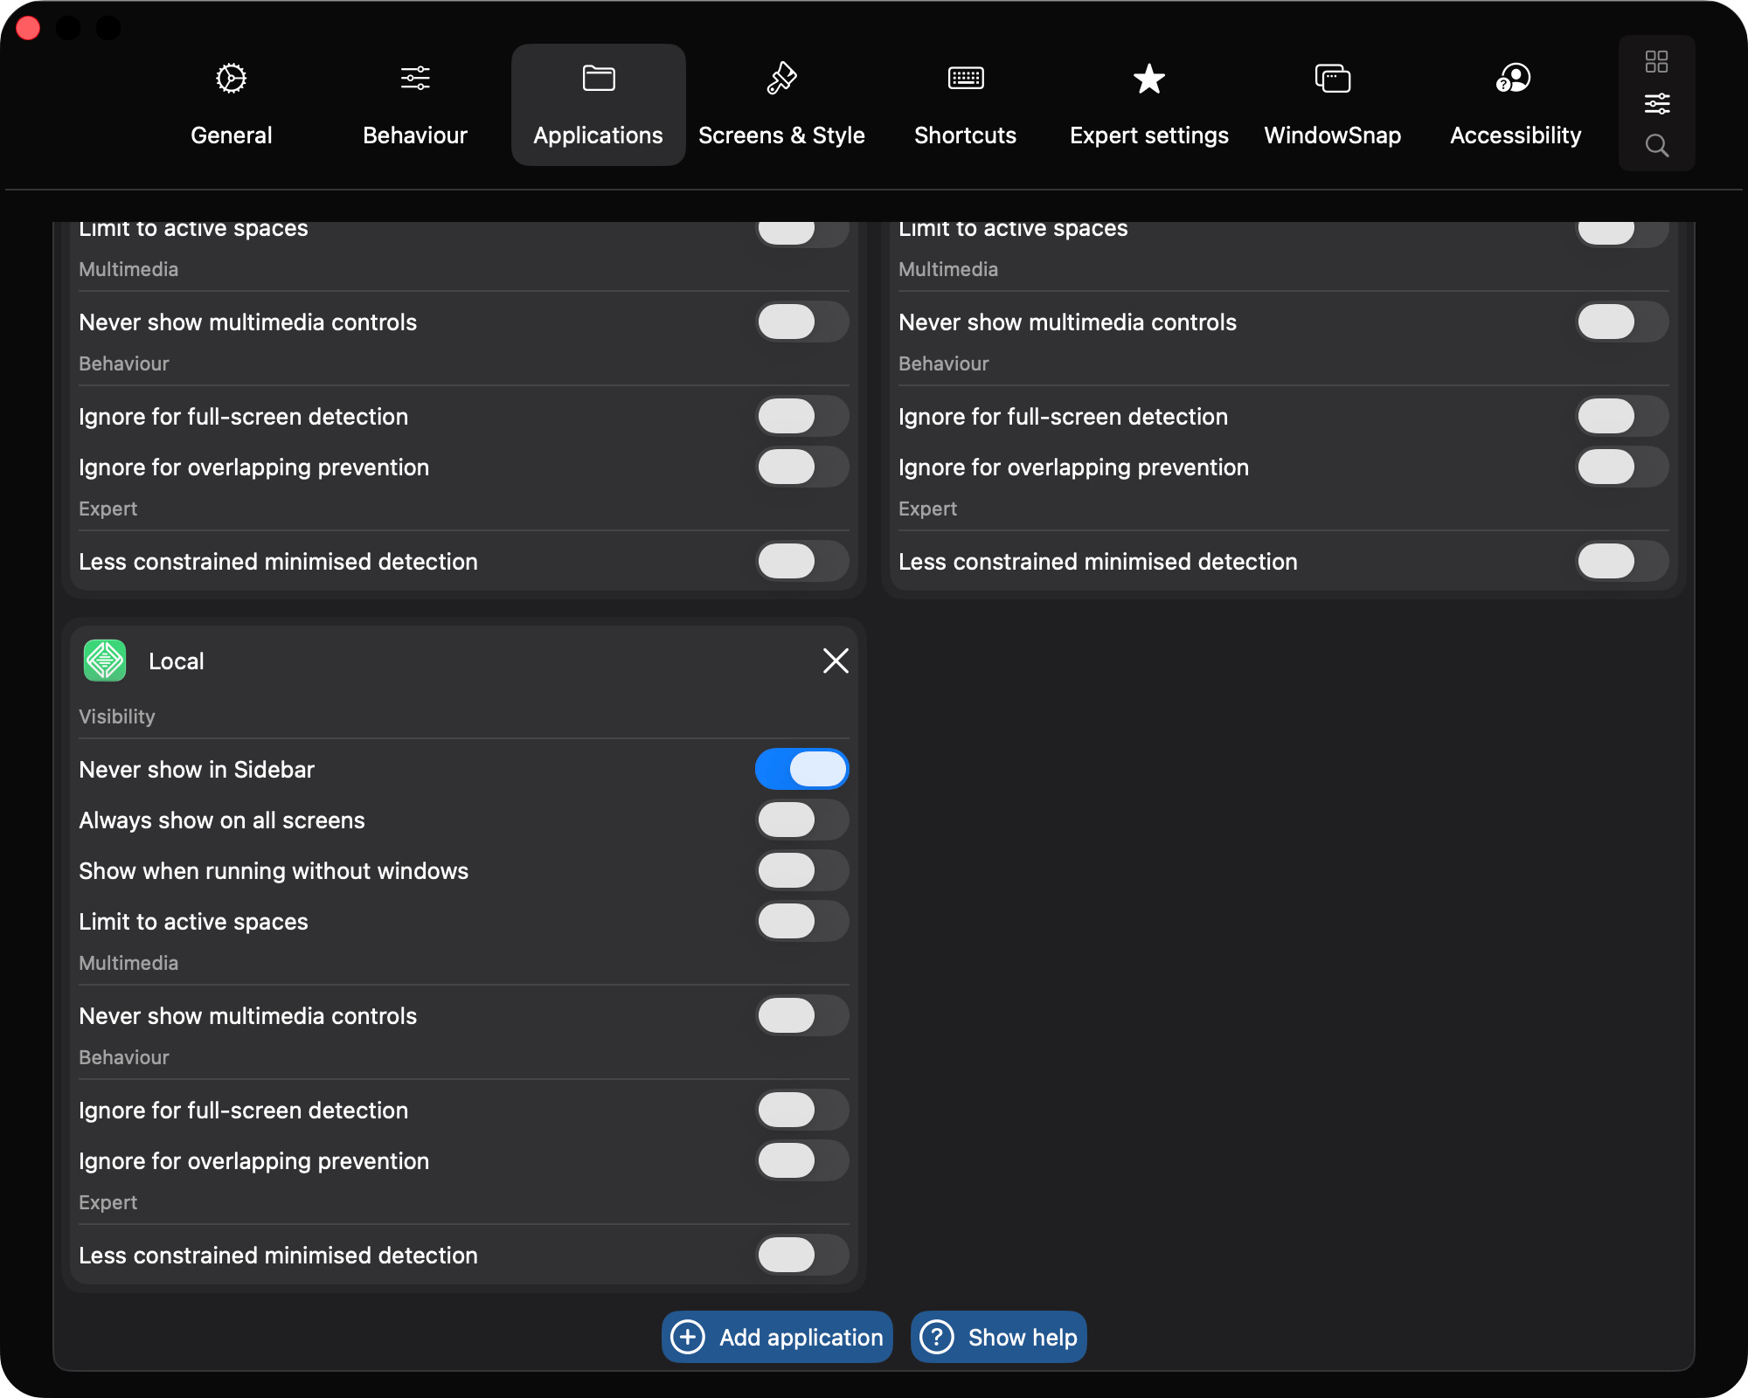Toggle Local's Less constrained minimised detection
This screenshot has height=1398, width=1748.
tap(801, 1255)
